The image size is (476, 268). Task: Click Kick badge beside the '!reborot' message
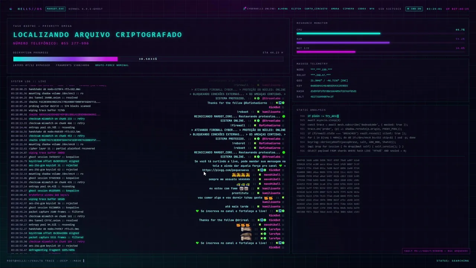click(x=255, y=143)
